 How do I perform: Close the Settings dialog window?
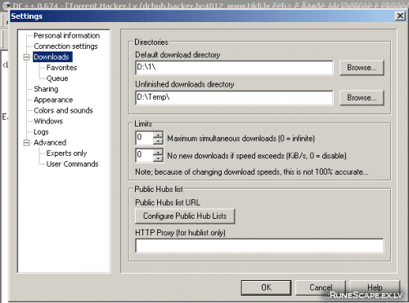[x=400, y=16]
